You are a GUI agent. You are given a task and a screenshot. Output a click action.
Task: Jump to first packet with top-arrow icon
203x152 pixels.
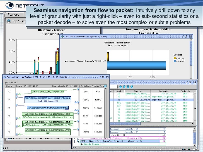coord(128,87)
